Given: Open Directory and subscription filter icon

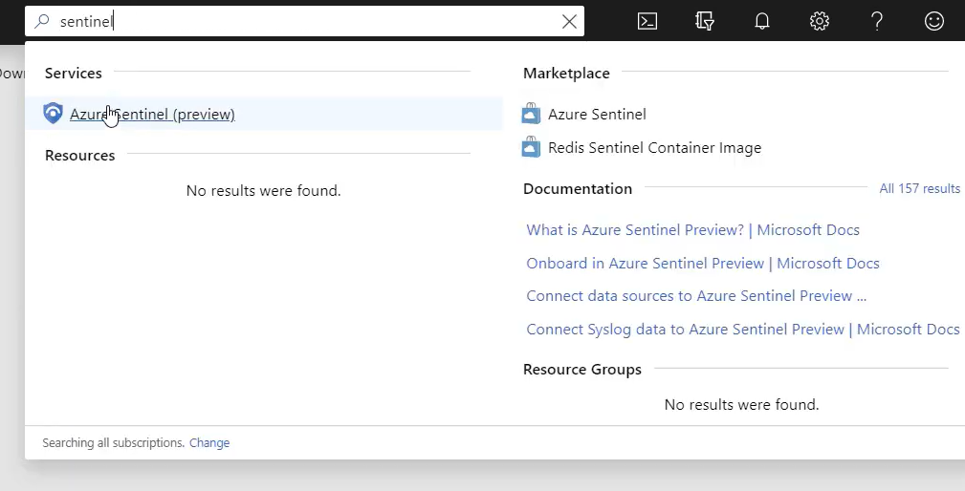Looking at the screenshot, I should coord(705,22).
